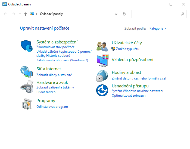Click the Síť a internet globe icon
This screenshot has height=149, width=190.
27,72
